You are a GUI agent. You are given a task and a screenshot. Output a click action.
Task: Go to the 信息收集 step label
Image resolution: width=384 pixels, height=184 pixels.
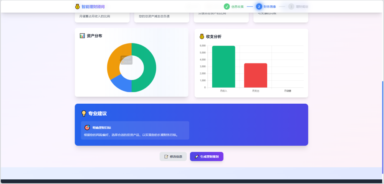pyautogui.click(x=238, y=7)
